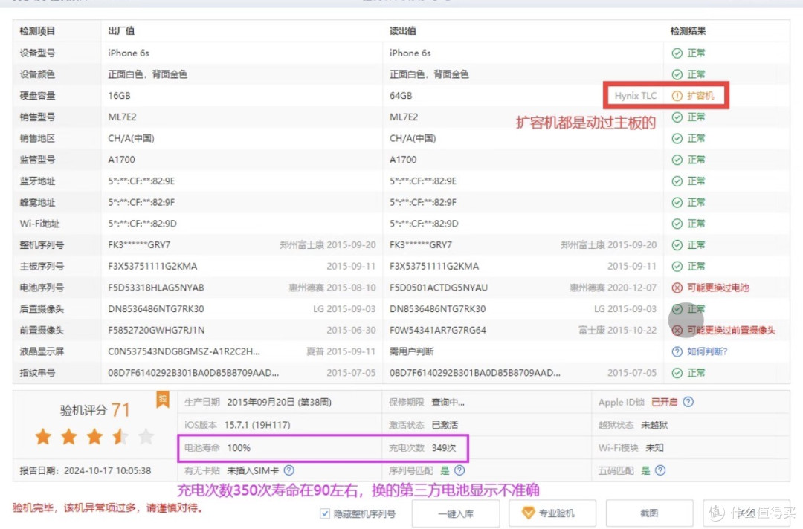Click the shield icon on 专业验机 button
Screen dimensions: 803x529
[528, 513]
